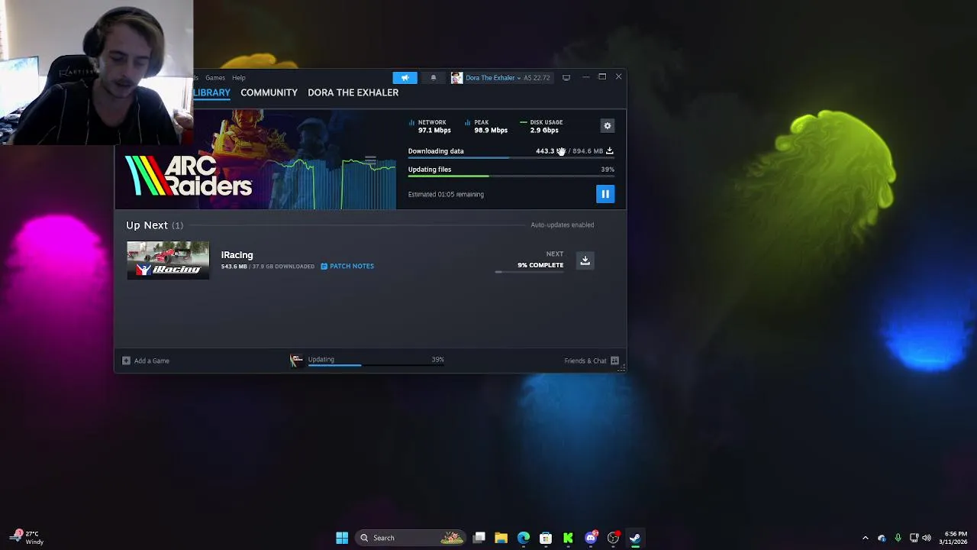Click the Dora The Exhaler avatar picture
This screenshot has width=977, height=550.
pyautogui.click(x=456, y=78)
